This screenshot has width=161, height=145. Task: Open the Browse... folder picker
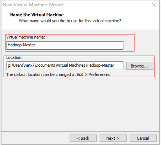coord(140,66)
